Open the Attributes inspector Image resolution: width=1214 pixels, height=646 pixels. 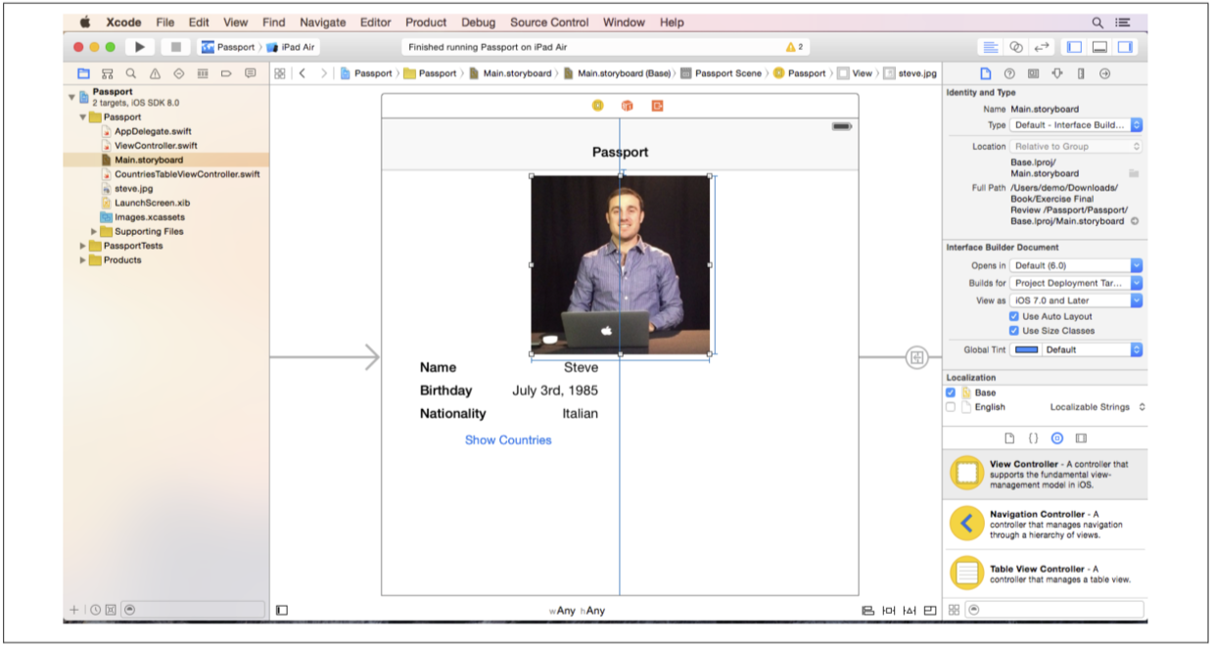[1057, 73]
